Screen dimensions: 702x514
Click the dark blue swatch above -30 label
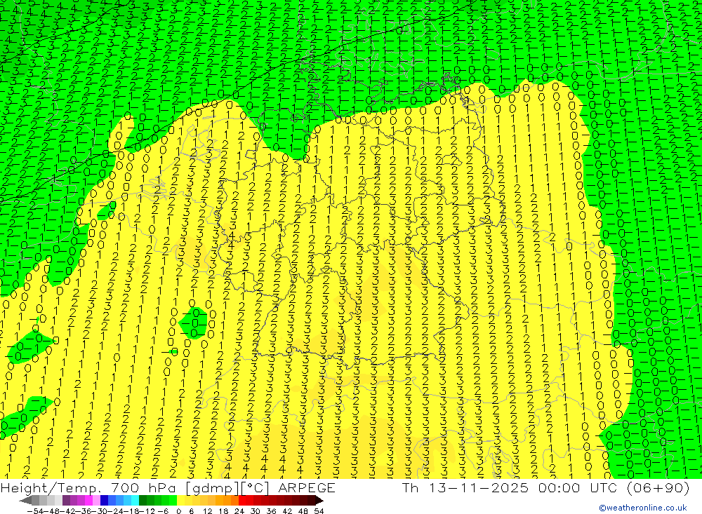[105, 501]
